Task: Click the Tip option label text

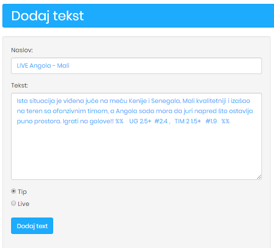Action: tap(22, 192)
